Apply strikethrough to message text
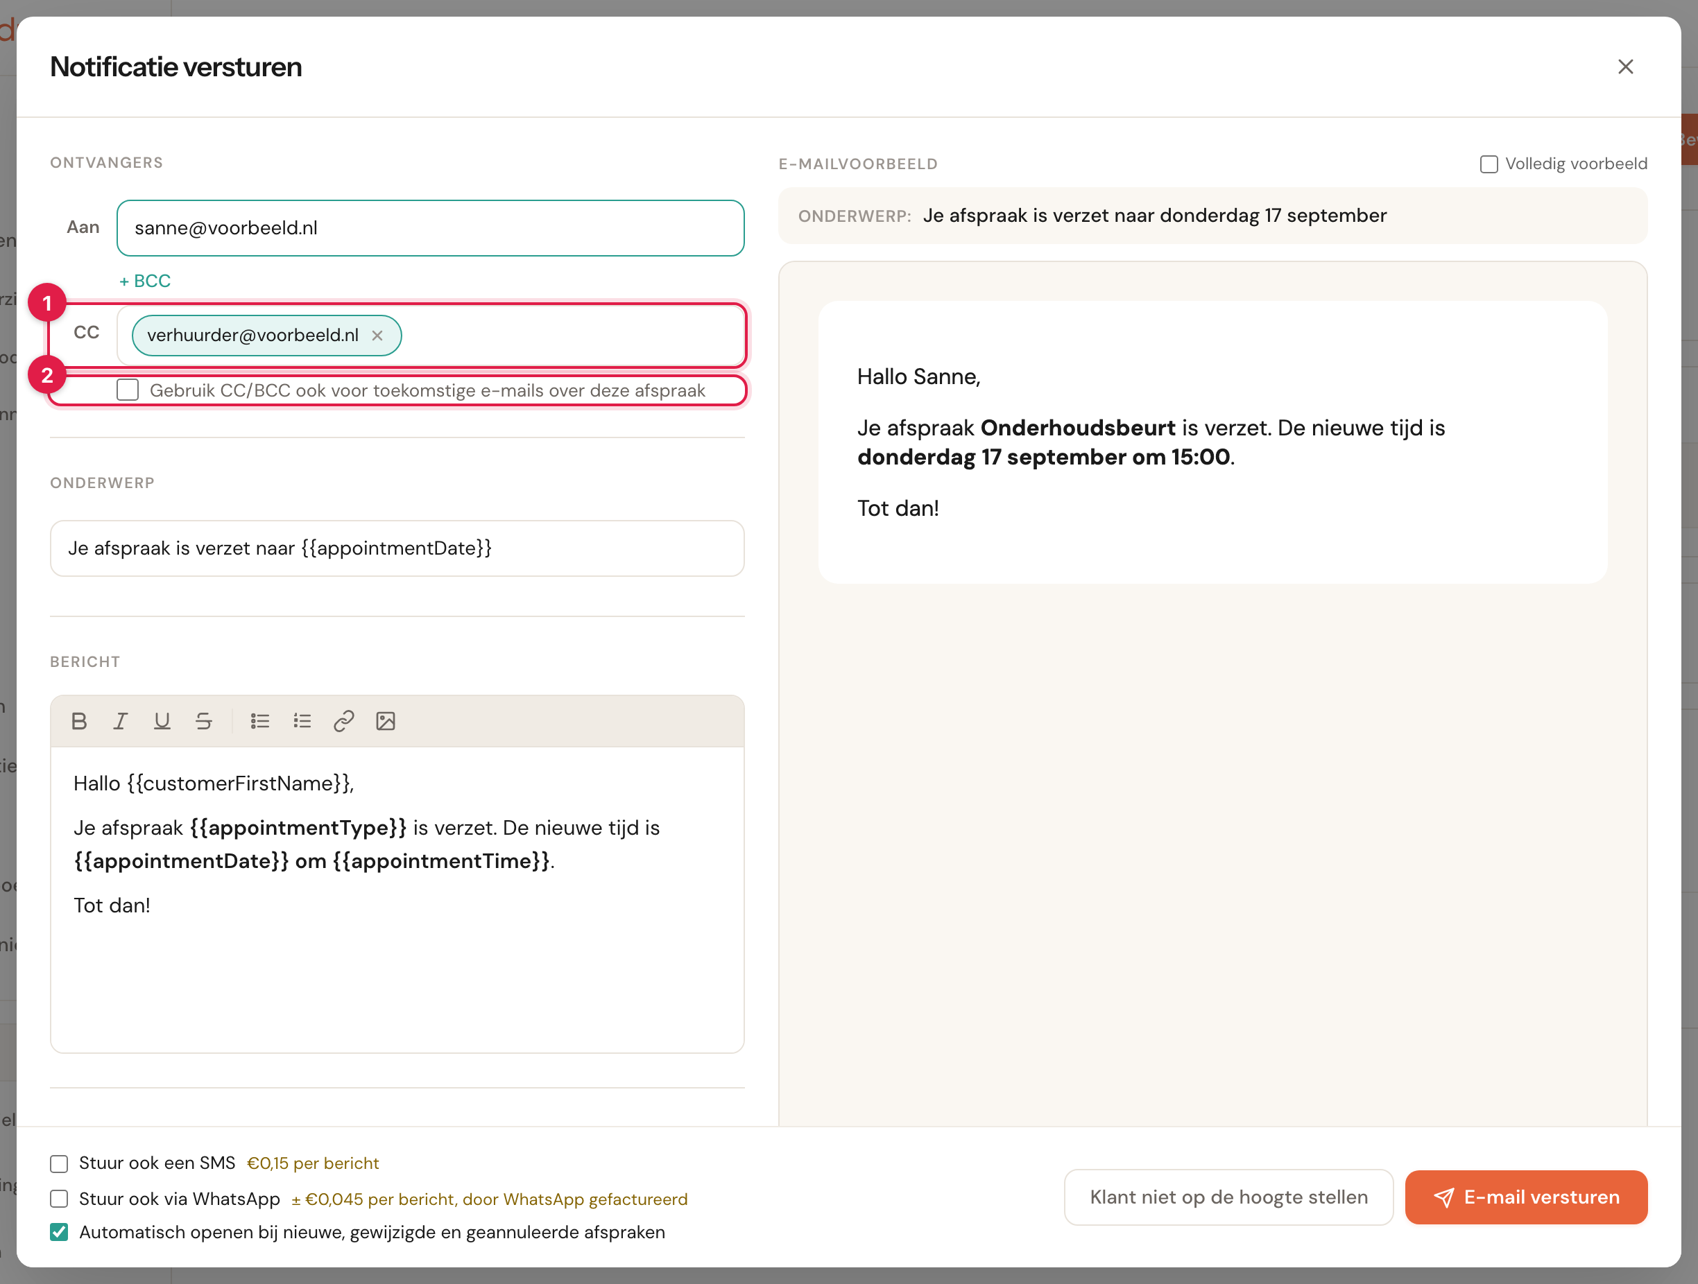1698x1284 pixels. point(203,720)
